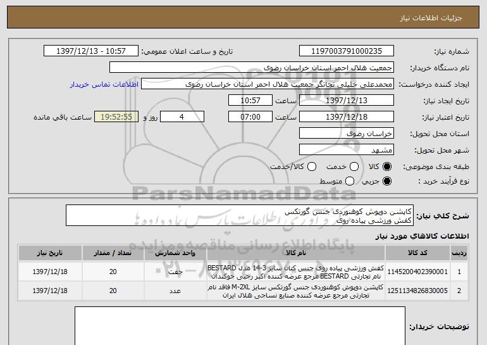Click the delivery city field مشهد
This screenshot has width=487, height=345.
tap(347, 150)
